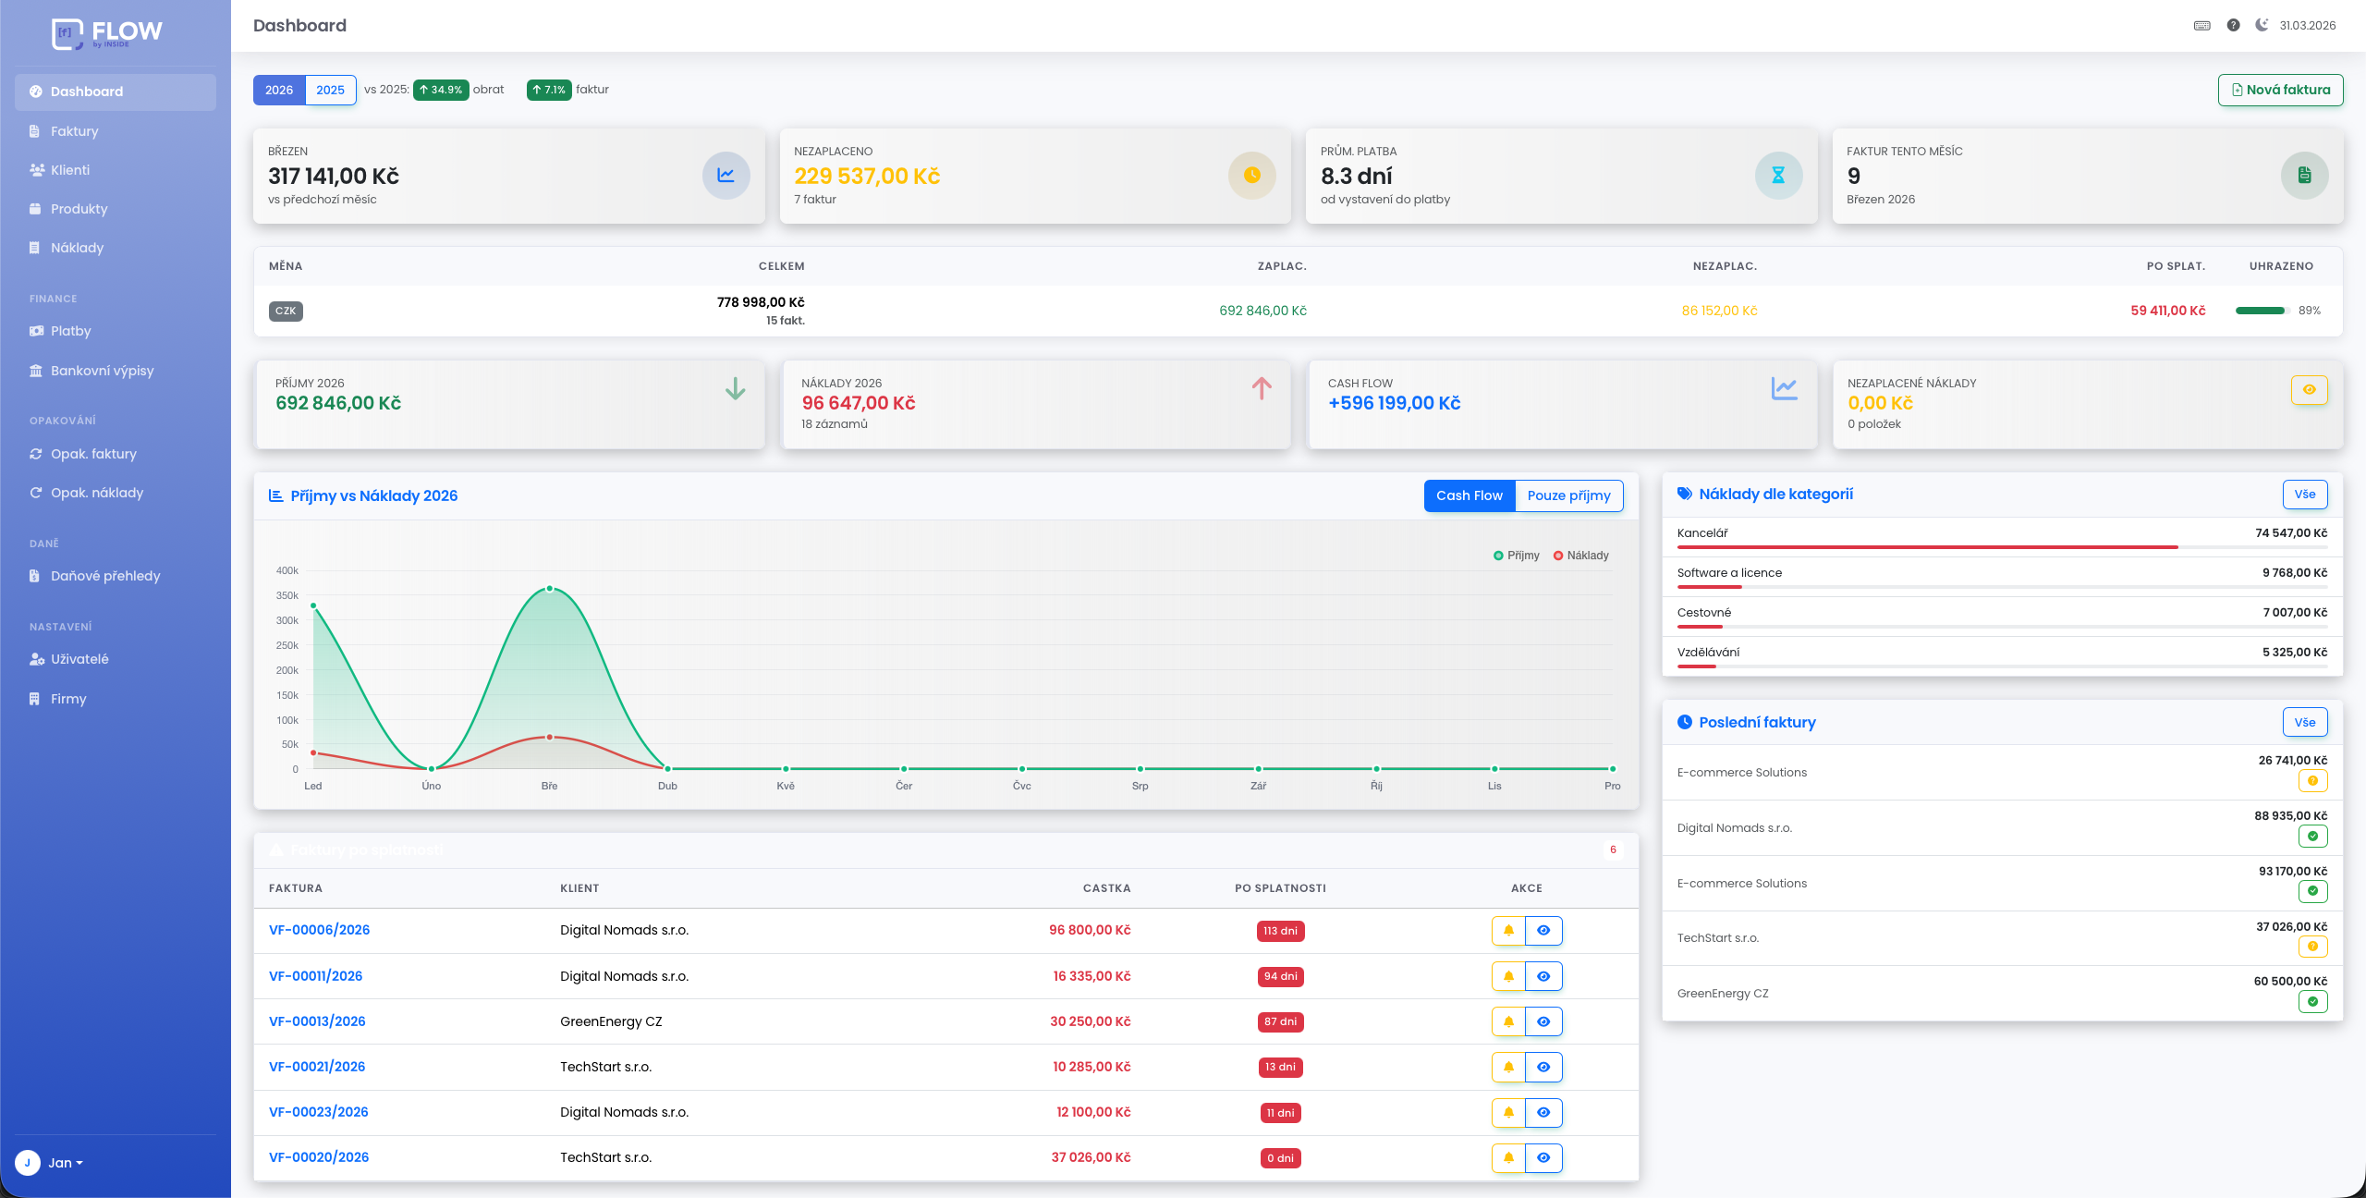
Task: Open Faktury in the sidebar
Action: click(74, 131)
